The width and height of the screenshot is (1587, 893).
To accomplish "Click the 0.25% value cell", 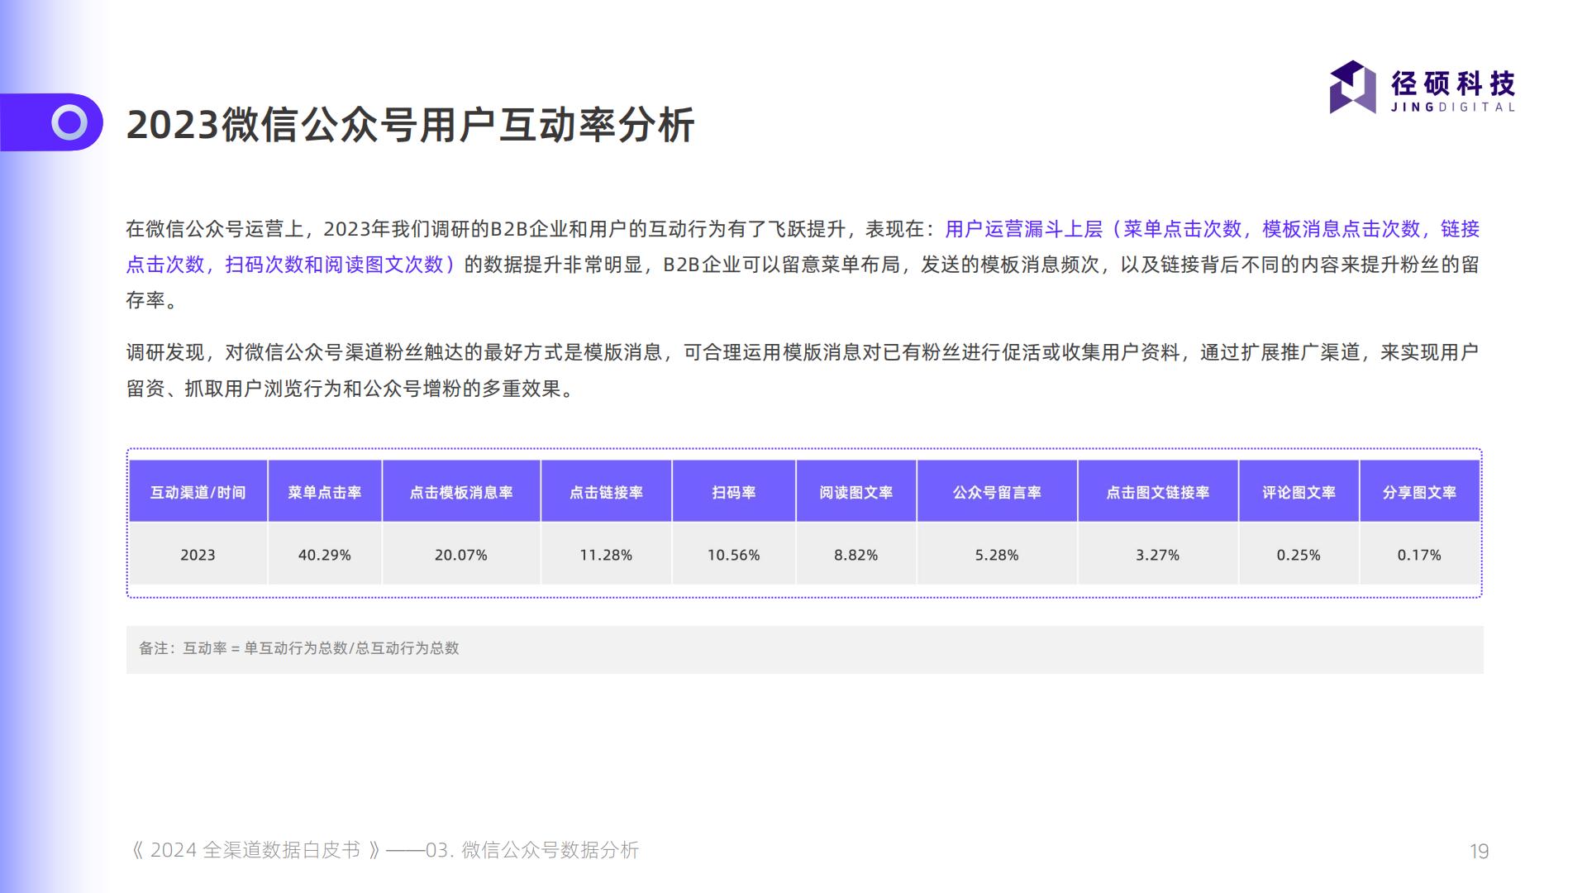I will (1299, 554).
